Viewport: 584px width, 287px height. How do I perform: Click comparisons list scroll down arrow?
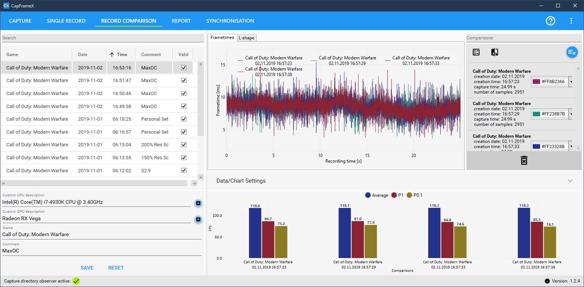(578, 148)
